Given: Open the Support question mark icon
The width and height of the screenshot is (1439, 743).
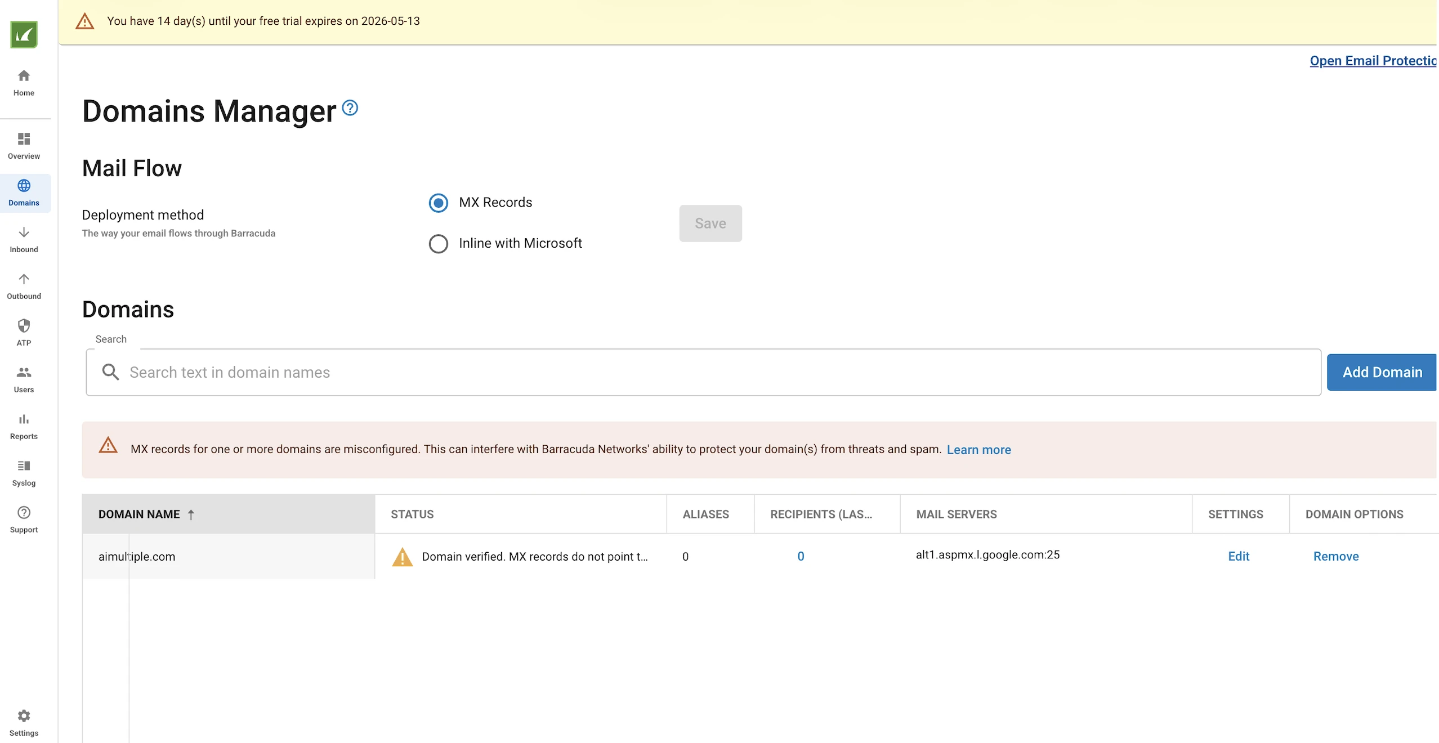Looking at the screenshot, I should point(24,512).
